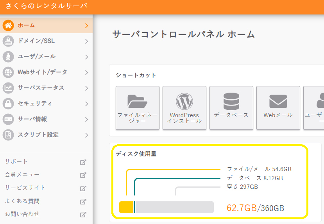The height and width of the screenshot is (224, 324).
Task: Expand the Webサイト/データ chevron
Action: point(87,73)
